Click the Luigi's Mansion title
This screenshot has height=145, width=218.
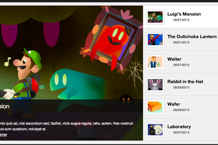pos(184,14)
